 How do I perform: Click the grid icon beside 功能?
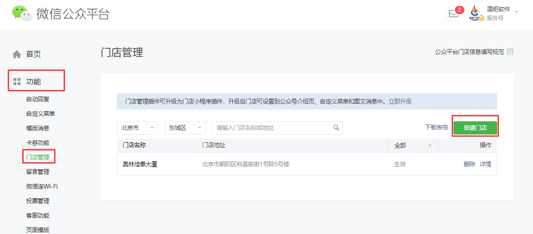[17, 82]
